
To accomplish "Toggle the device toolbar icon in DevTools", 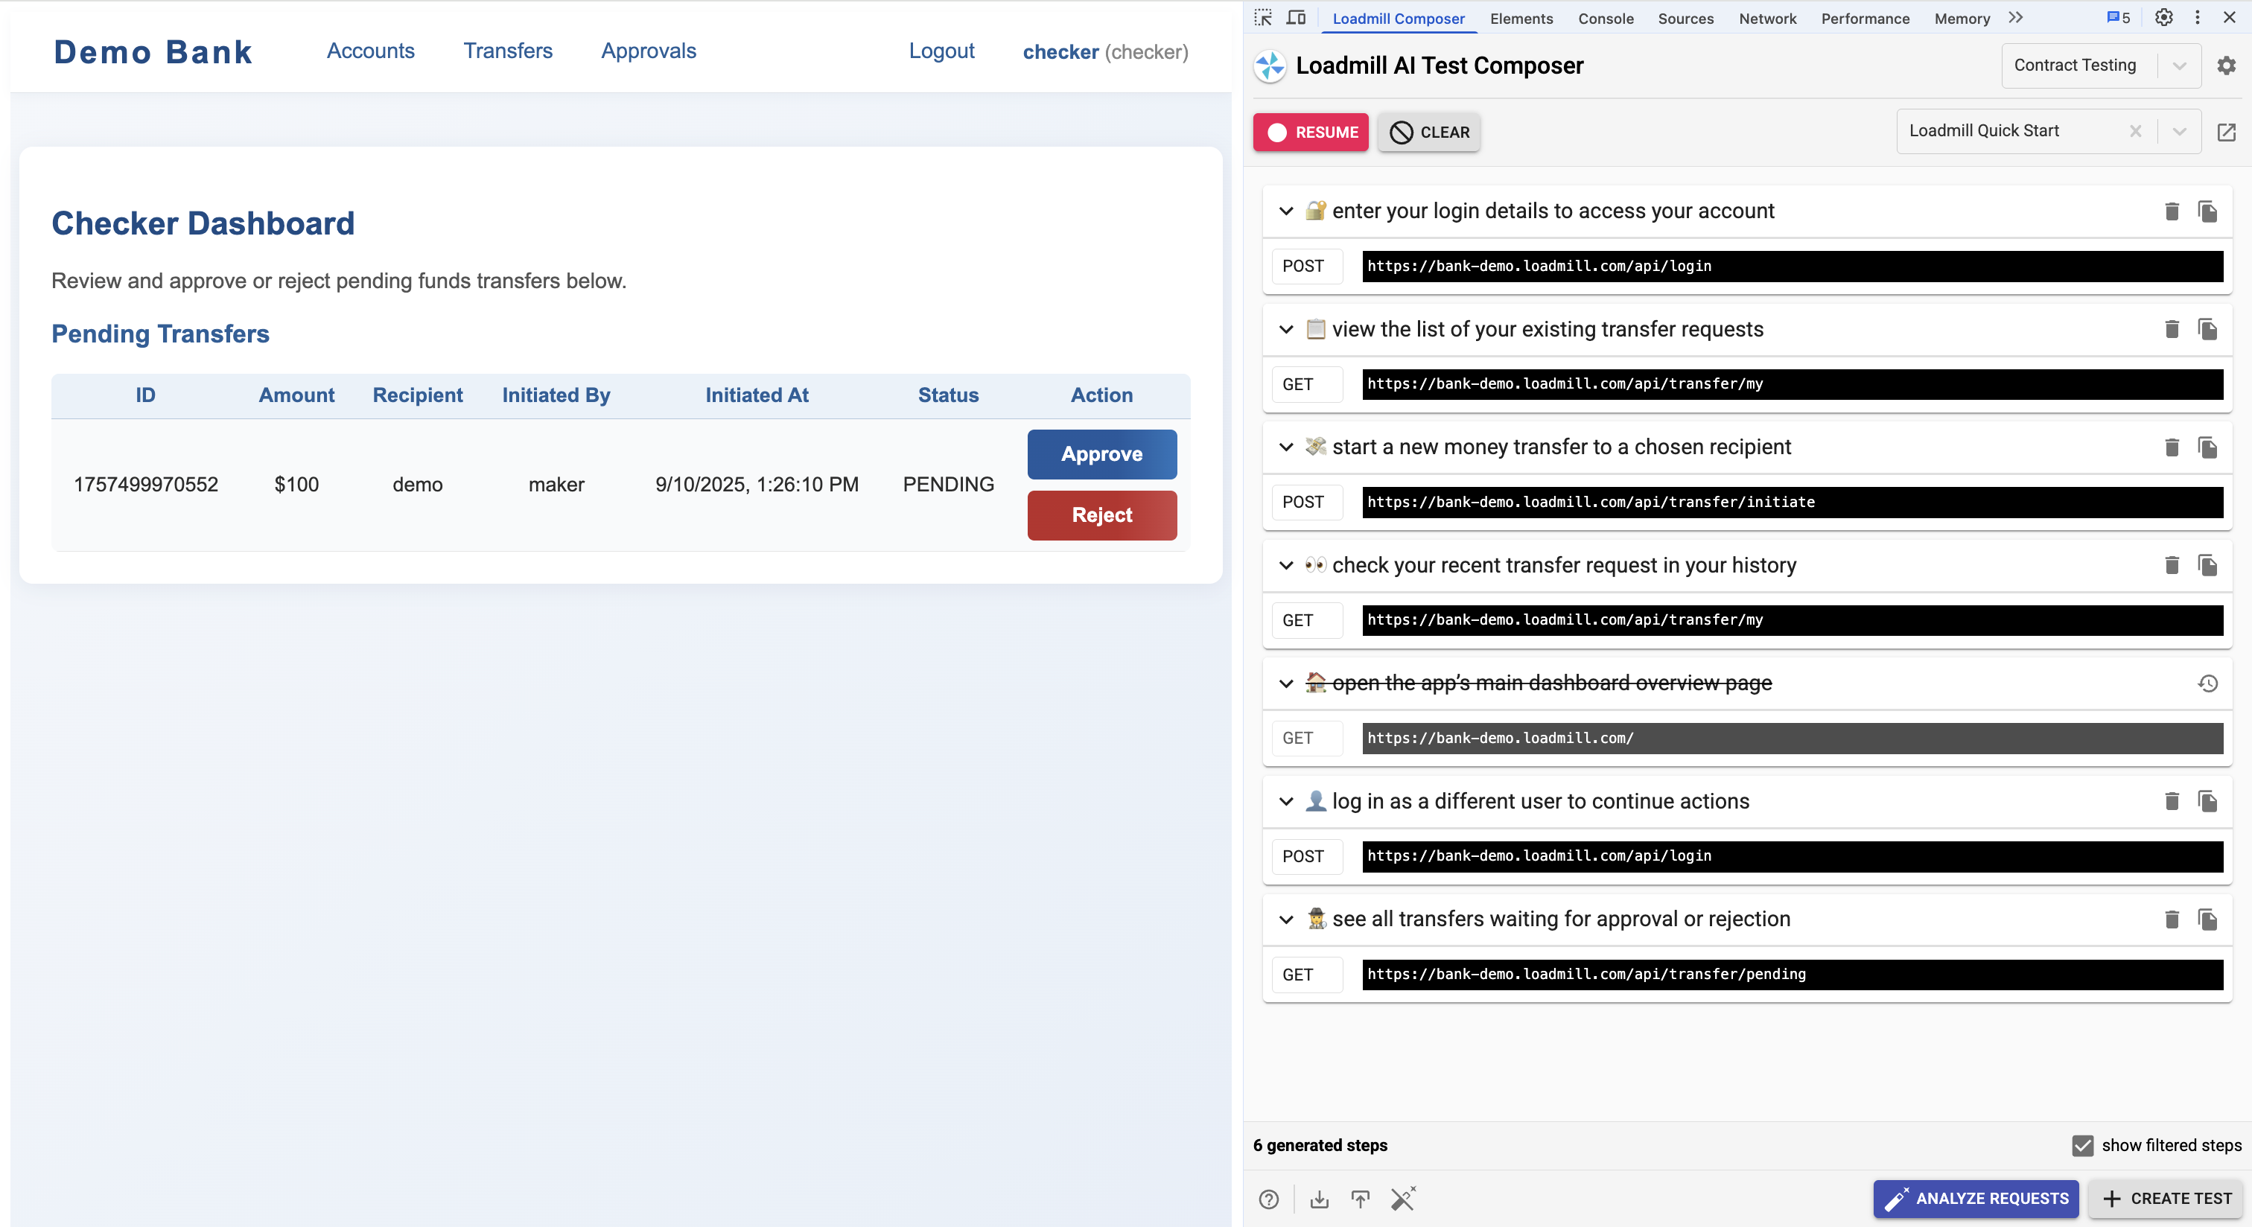I will [1296, 17].
